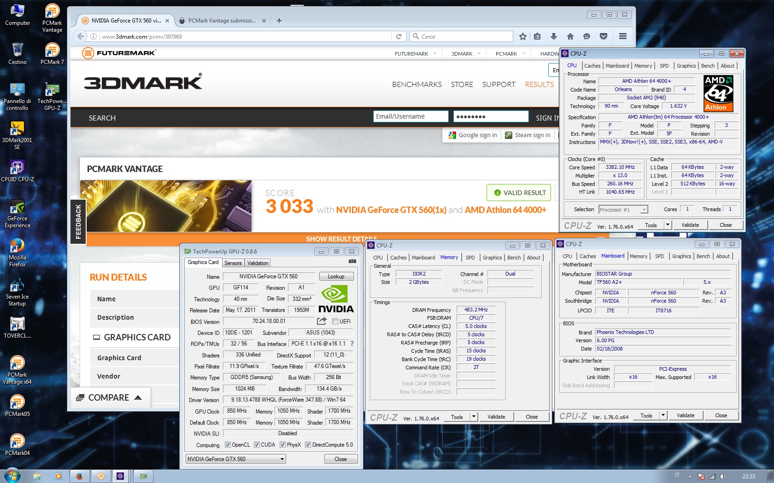Share GPU-Z BIOS with export icon
The image size is (774, 483).
(322, 321)
